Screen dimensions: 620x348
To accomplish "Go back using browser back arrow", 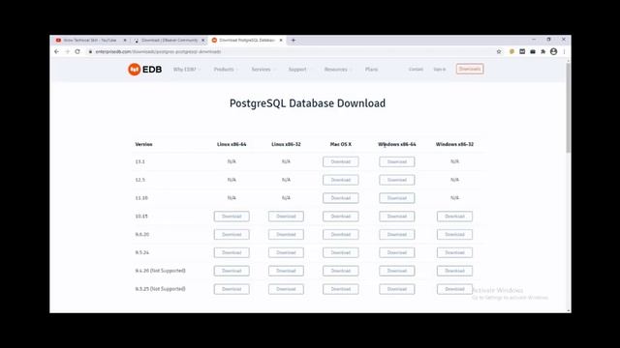I will click(x=56, y=51).
